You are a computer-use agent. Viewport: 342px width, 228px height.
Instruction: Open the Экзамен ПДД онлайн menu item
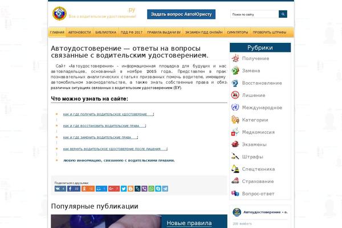point(203,32)
